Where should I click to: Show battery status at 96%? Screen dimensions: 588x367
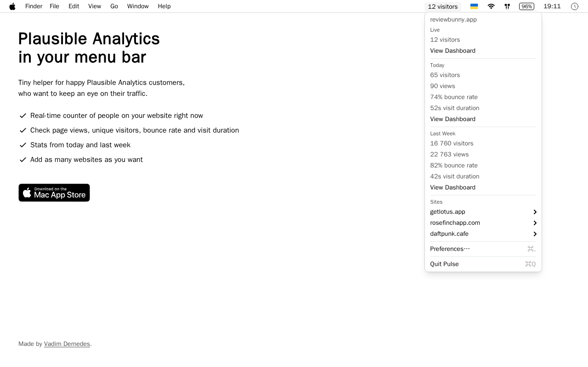[x=526, y=6]
